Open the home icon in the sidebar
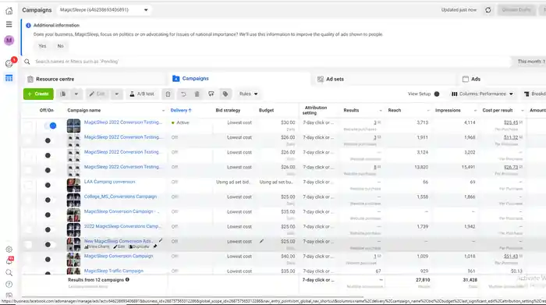 click(x=9, y=11)
